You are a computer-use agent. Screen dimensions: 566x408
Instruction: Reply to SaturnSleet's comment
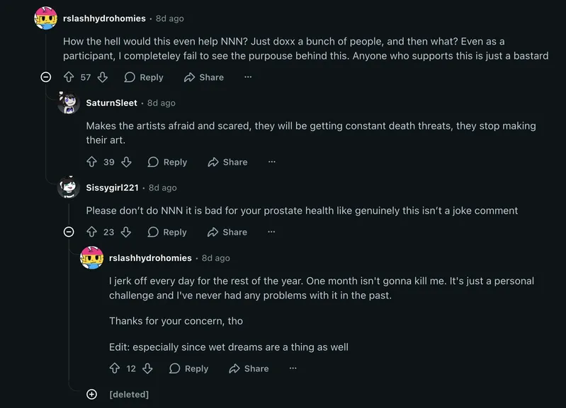pos(167,162)
